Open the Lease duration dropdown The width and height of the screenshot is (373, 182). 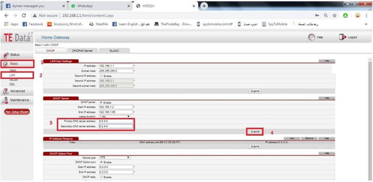tap(115, 116)
